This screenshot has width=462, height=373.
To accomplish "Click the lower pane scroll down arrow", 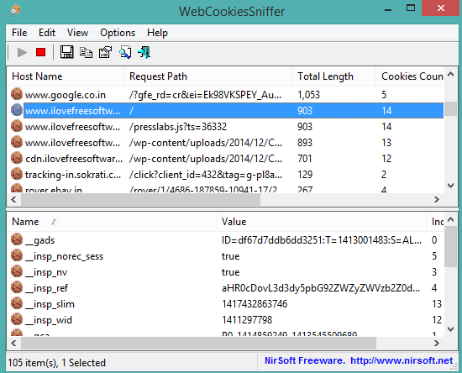I will pos(450,329).
